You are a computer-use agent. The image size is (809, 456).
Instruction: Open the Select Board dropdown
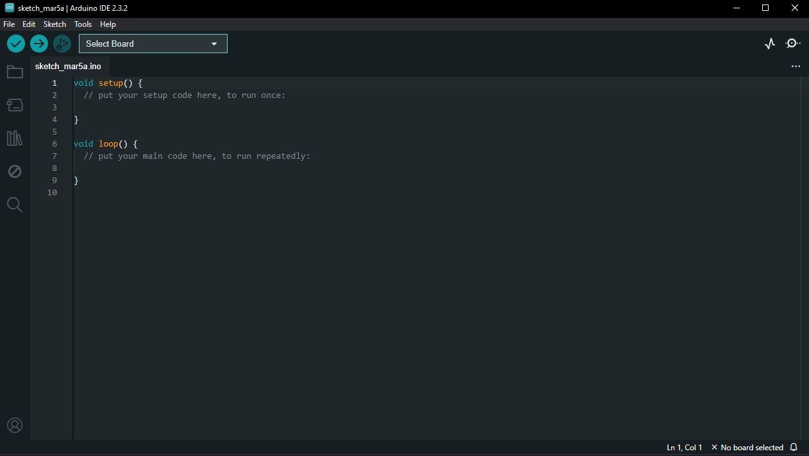pos(153,44)
